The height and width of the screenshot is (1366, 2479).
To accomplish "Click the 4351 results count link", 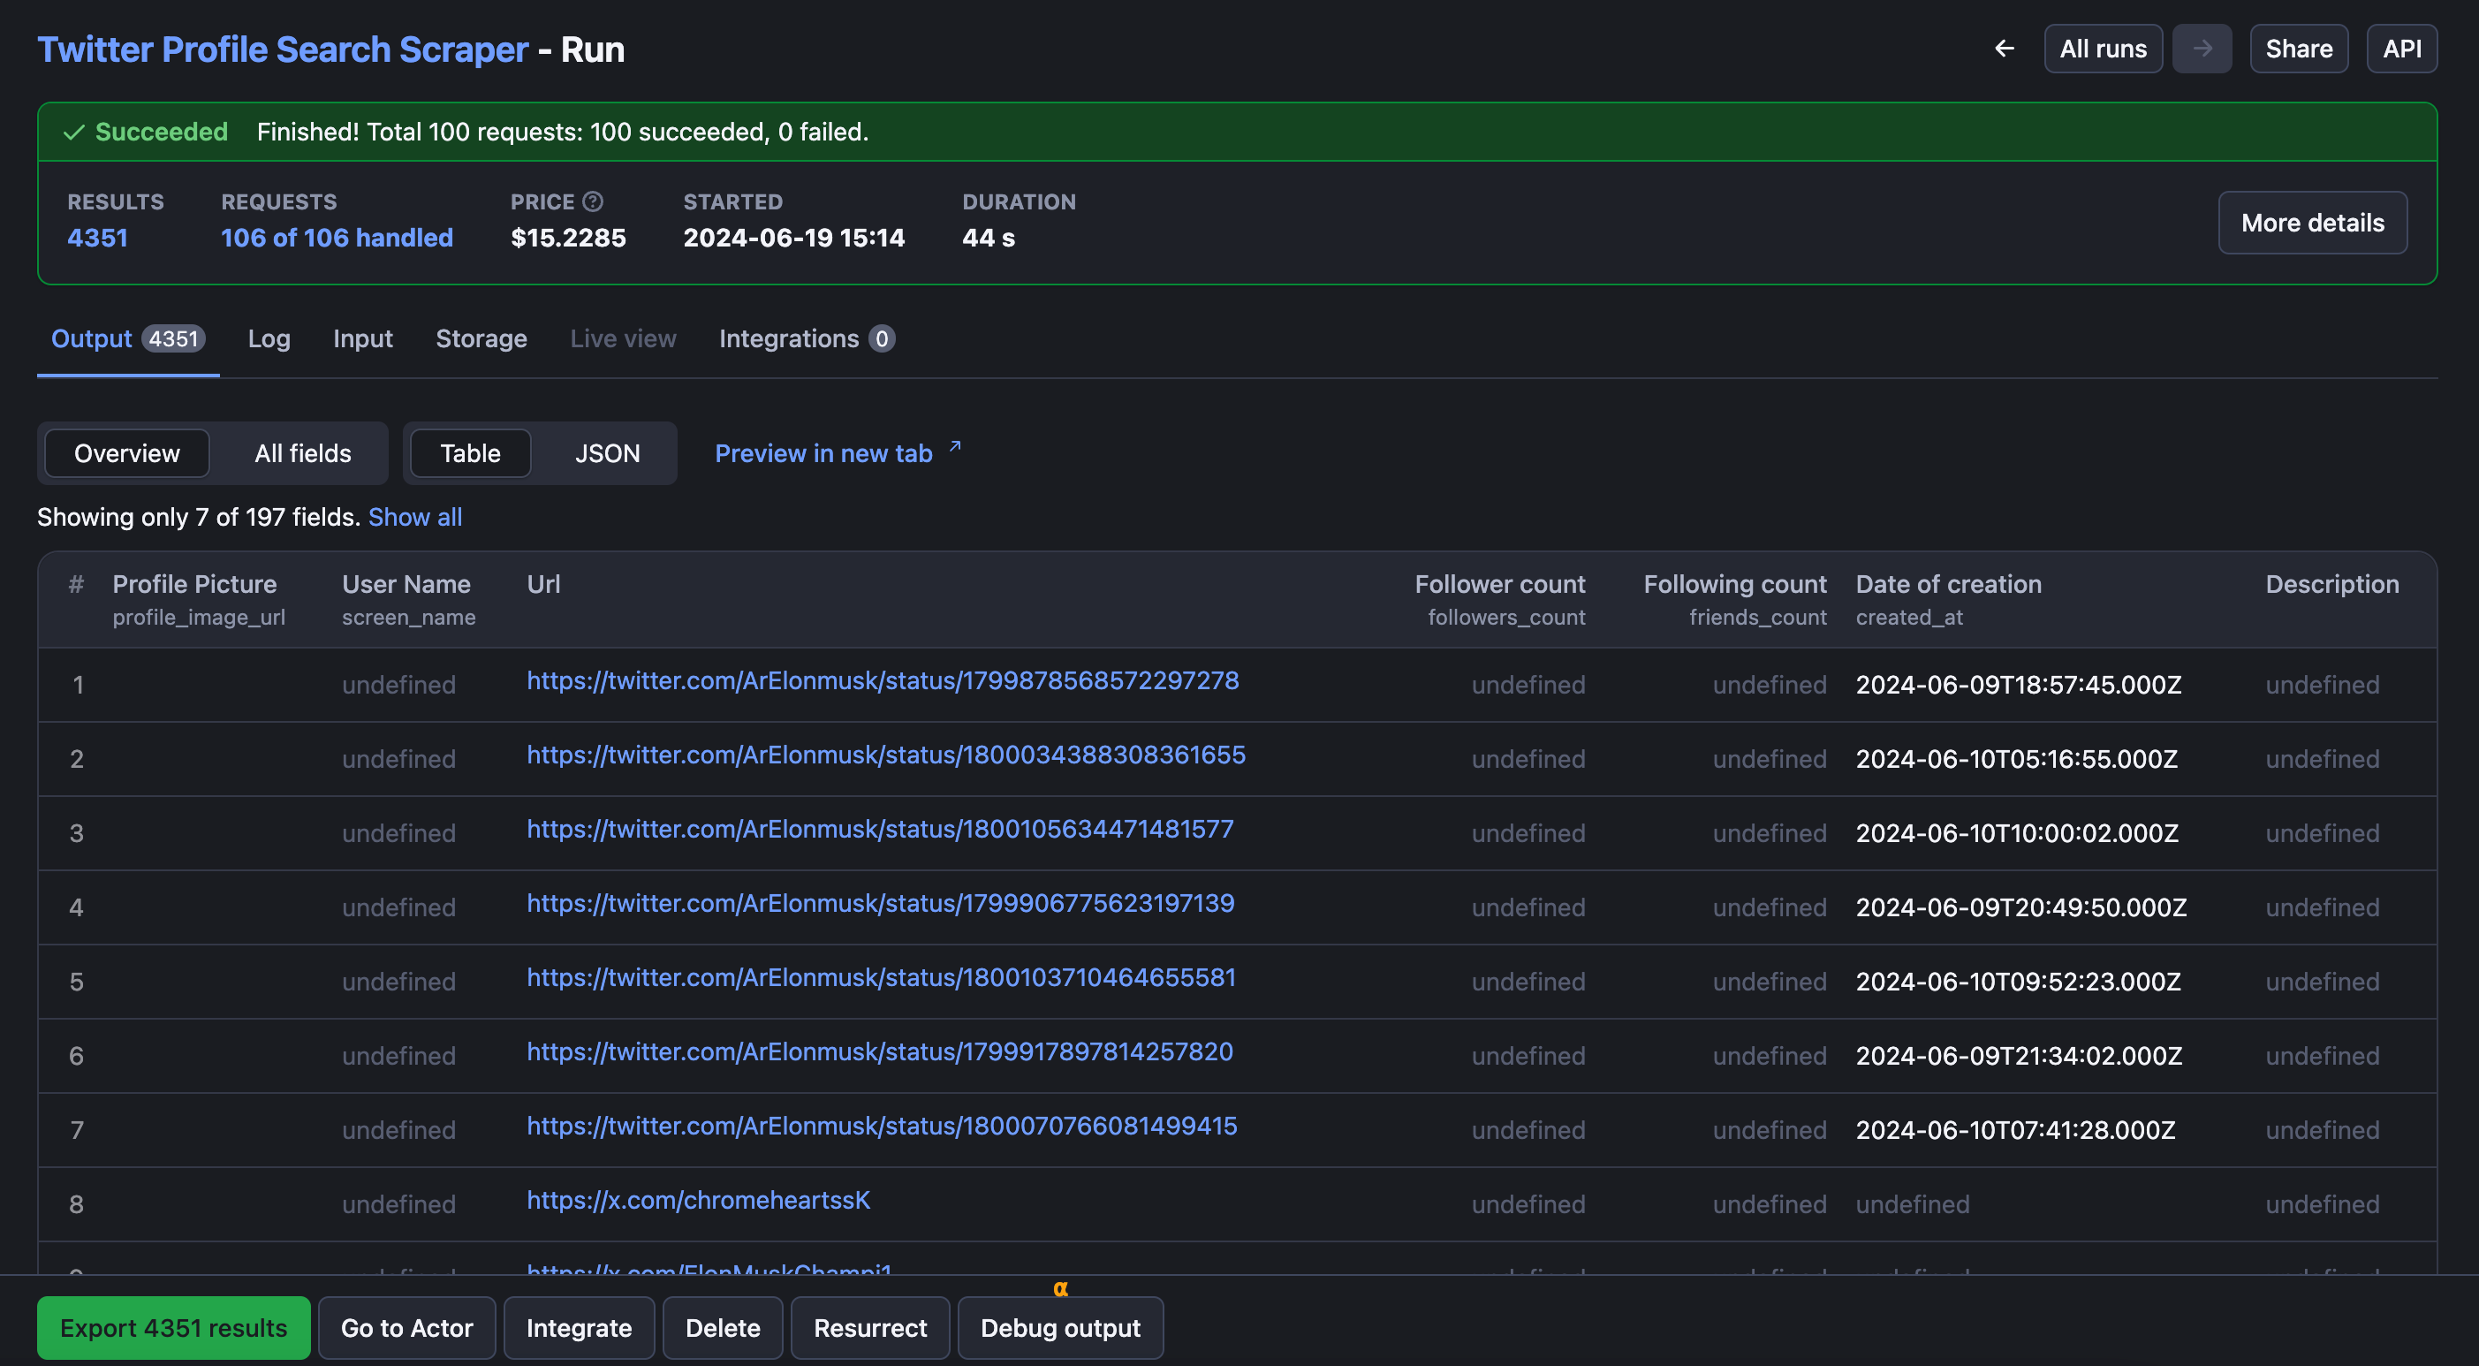I will pyautogui.click(x=97, y=238).
